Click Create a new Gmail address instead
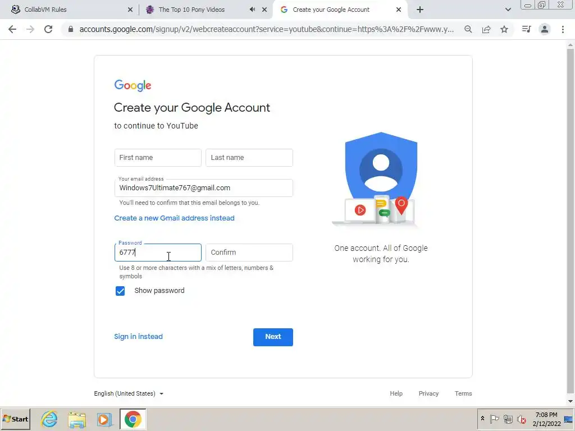This screenshot has width=575, height=431. (174, 218)
